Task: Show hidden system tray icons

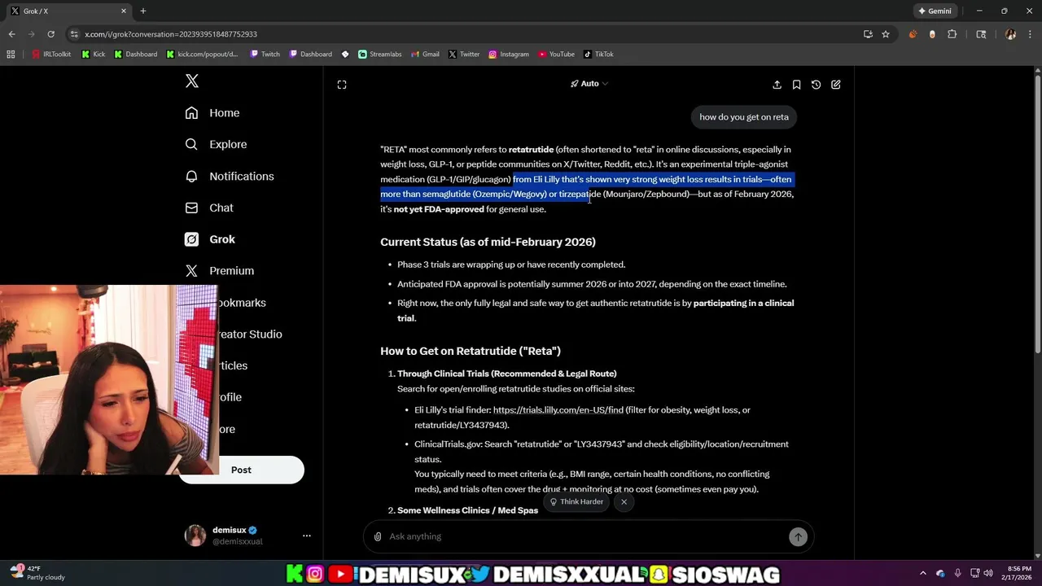Action: coord(922,573)
